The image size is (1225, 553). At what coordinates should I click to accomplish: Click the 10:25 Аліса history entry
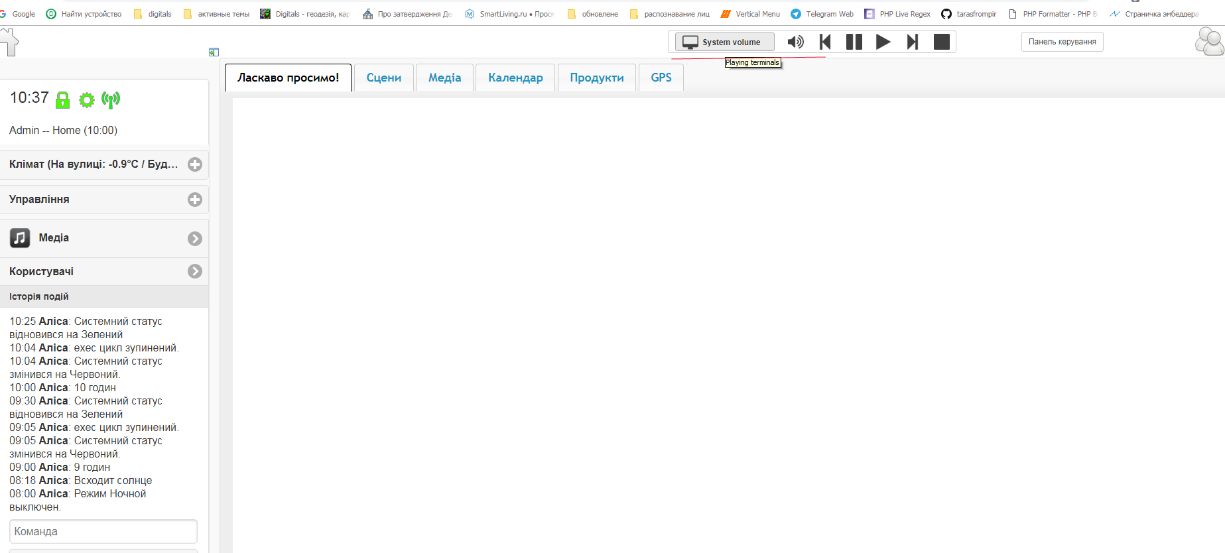coord(86,328)
